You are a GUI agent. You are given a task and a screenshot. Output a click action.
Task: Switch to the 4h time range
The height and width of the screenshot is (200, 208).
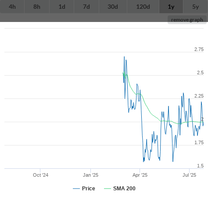click(12, 7)
